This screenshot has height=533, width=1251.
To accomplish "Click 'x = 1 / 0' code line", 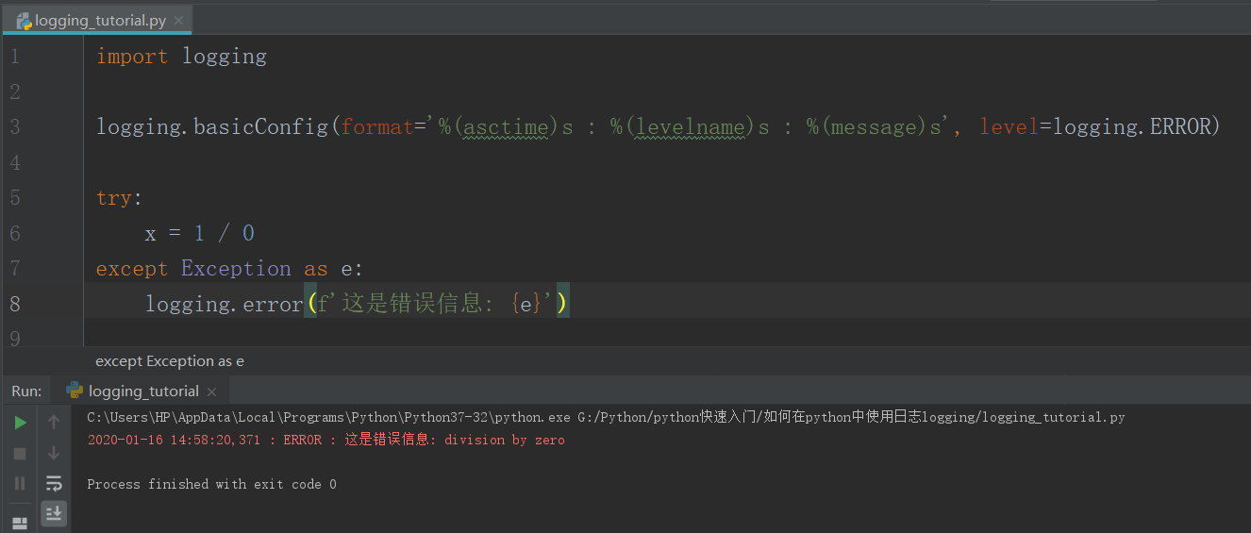I will pos(200,233).
